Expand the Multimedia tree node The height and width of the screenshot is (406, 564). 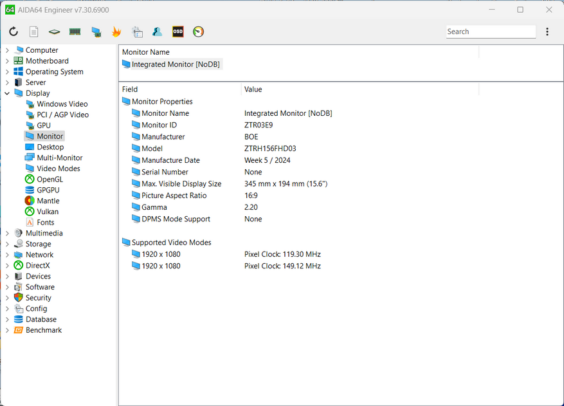pos(7,234)
